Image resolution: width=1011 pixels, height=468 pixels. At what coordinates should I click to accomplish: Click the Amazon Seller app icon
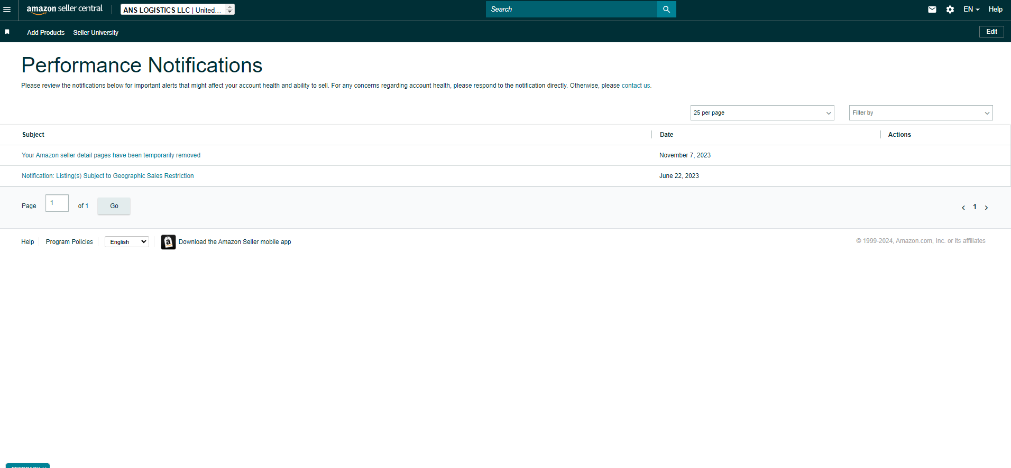tap(168, 242)
